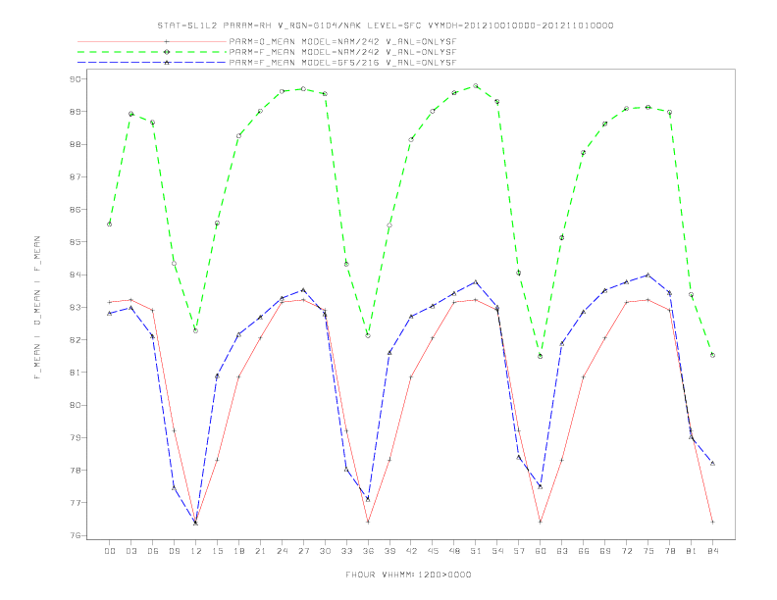Image resolution: width=777 pixels, height=600 pixels.
Task: Click x-axis forecast hour label 21
Action: 260,551
